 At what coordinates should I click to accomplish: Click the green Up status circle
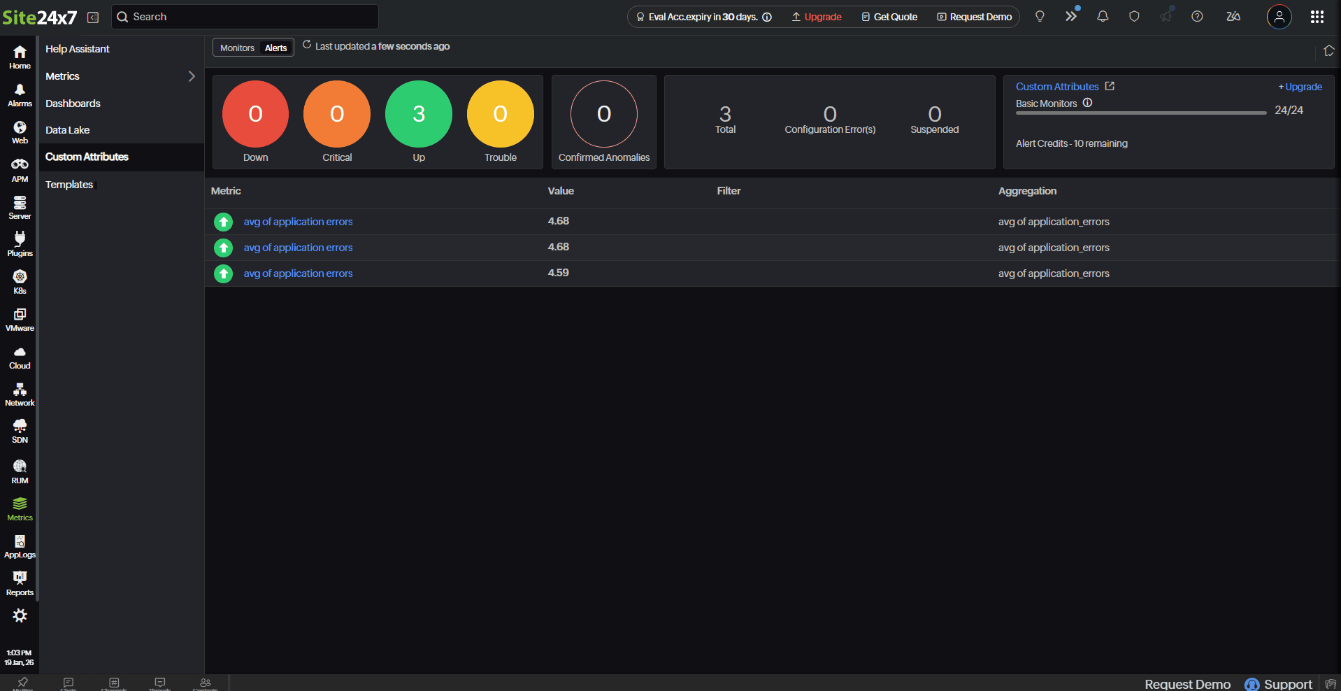pyautogui.click(x=418, y=114)
